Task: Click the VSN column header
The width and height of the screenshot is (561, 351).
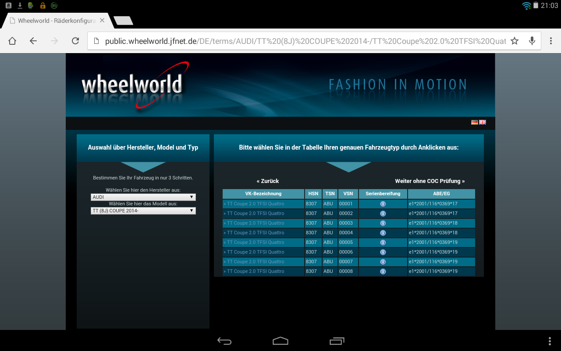Action: coord(348,193)
